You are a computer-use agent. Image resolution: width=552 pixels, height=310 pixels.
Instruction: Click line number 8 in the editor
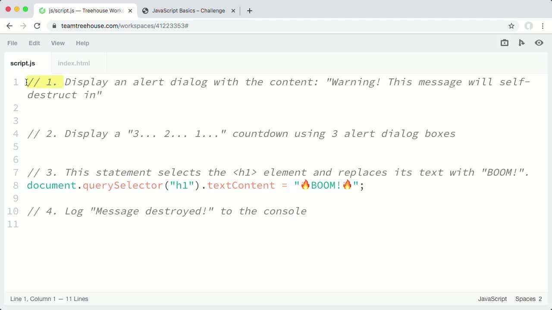click(16, 185)
